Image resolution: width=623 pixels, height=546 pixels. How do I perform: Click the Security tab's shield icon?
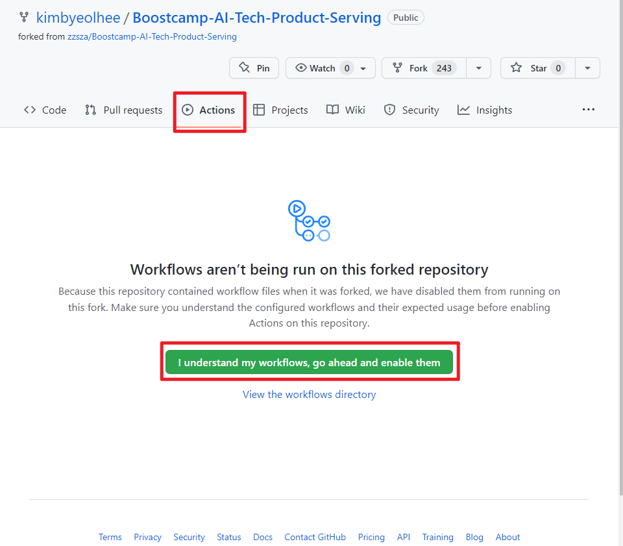(x=390, y=110)
